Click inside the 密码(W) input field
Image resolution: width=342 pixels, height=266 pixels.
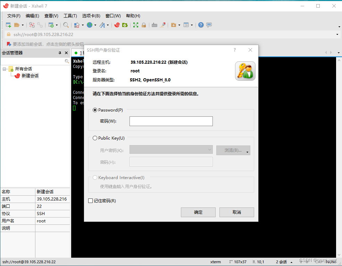click(x=171, y=121)
